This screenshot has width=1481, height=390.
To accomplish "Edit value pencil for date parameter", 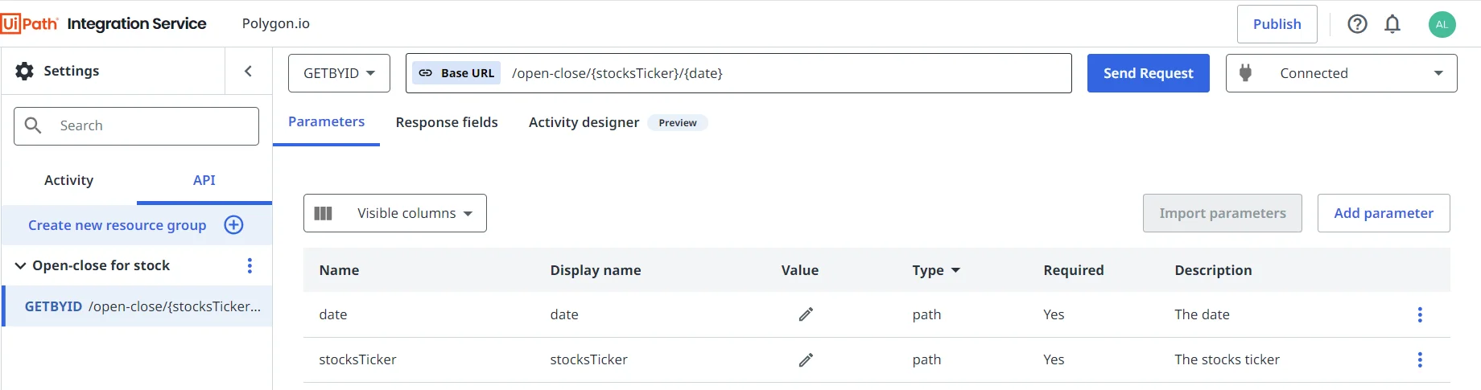I will tap(806, 314).
